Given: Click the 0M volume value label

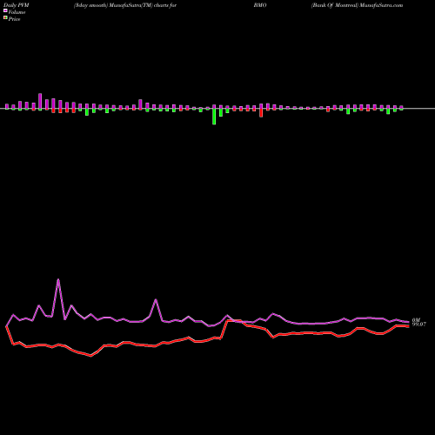Looking at the screenshot, I should click(416, 320).
